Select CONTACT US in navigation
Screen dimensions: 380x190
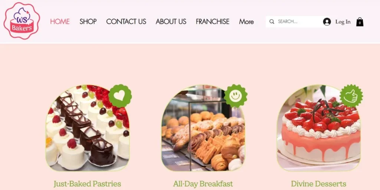(126, 22)
